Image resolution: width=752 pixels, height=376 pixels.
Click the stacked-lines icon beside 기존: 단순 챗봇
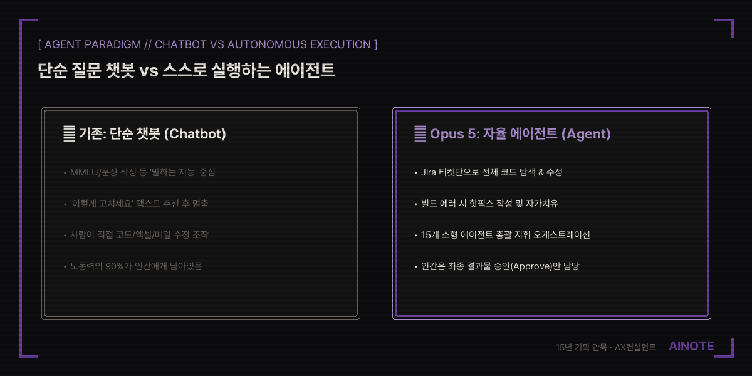point(69,133)
